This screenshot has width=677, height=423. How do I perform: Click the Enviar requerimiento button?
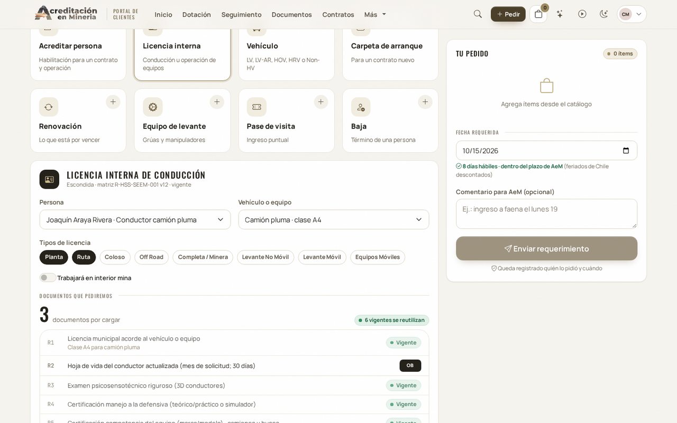click(546, 249)
